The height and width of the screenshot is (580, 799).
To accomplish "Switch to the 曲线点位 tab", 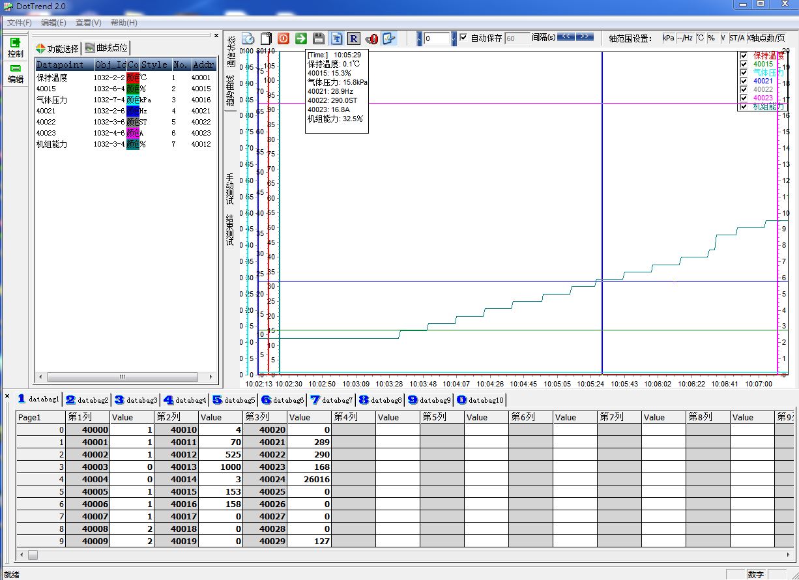I will point(107,48).
